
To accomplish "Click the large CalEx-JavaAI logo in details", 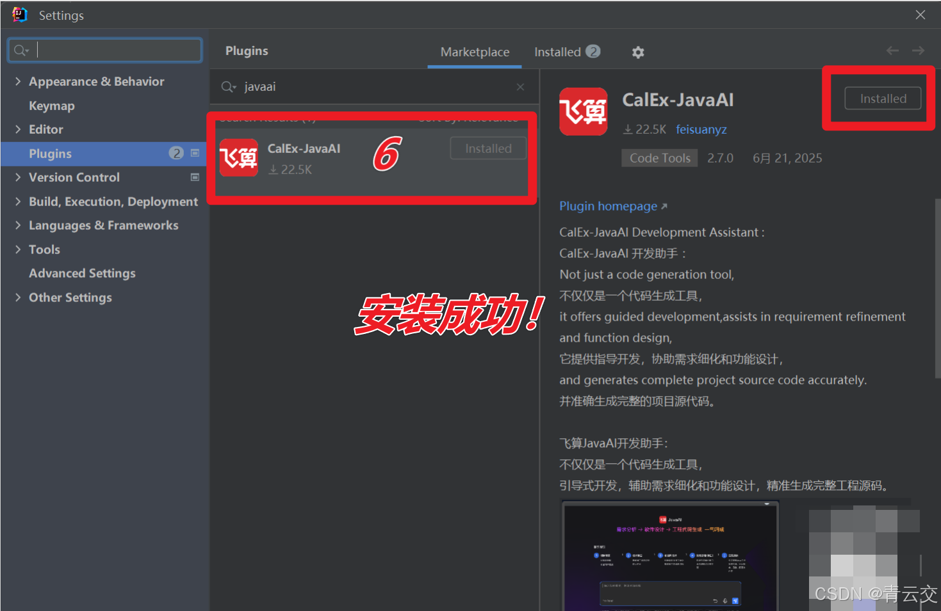I will point(583,111).
